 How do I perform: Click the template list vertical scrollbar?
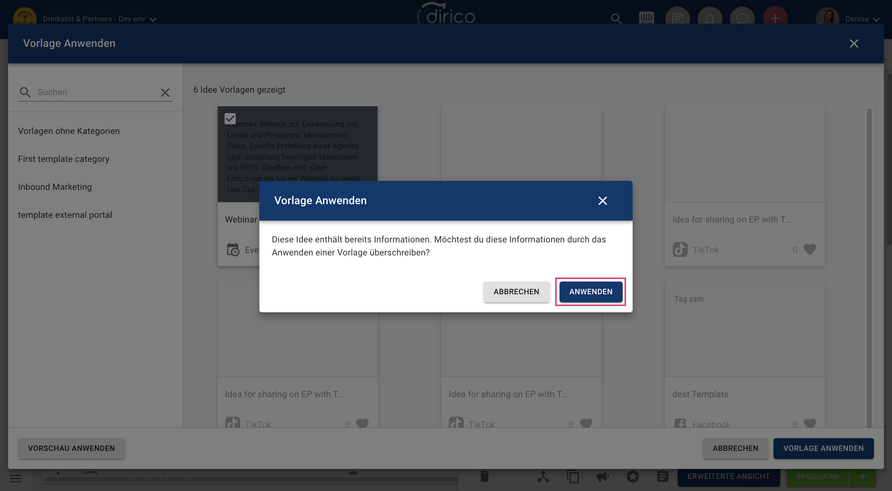(869, 268)
